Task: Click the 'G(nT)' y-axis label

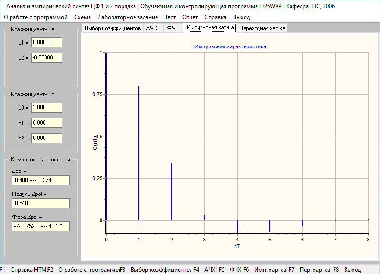Action: coord(95,143)
